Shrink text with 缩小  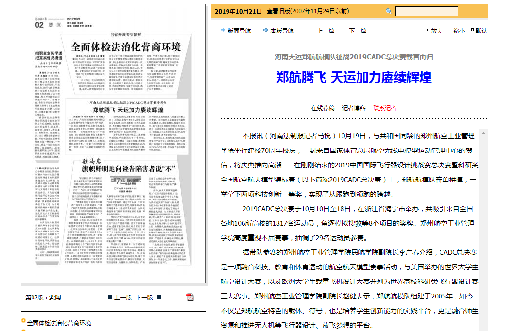(x=458, y=31)
